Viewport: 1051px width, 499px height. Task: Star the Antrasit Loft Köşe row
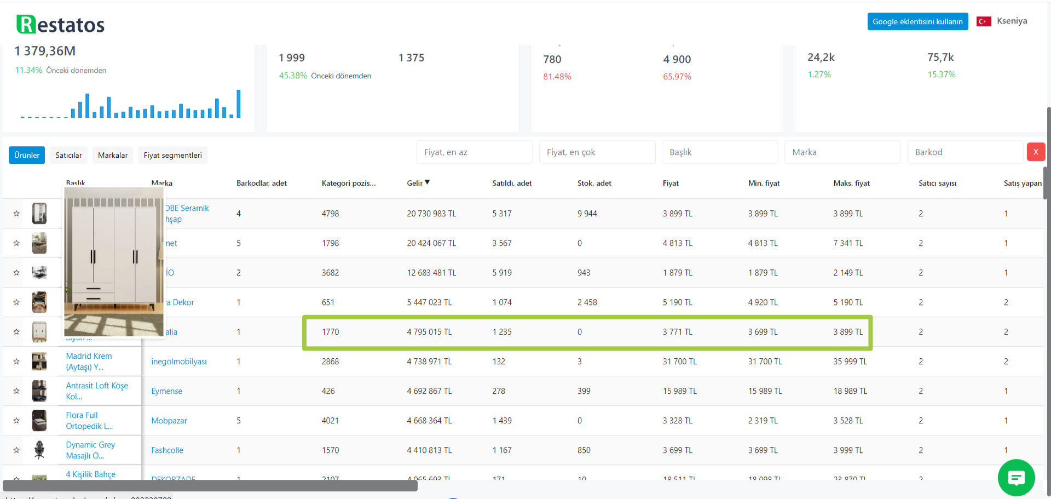[x=16, y=391]
